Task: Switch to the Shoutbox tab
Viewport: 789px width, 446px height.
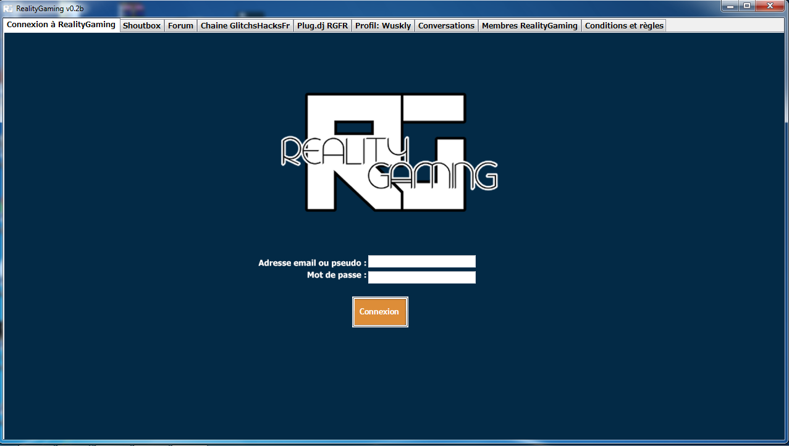Action: point(141,25)
